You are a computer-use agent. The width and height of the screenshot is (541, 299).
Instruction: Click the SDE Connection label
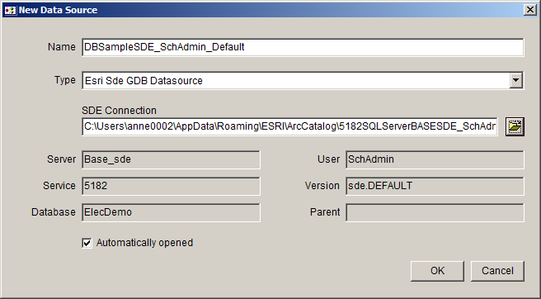pyautogui.click(x=119, y=111)
